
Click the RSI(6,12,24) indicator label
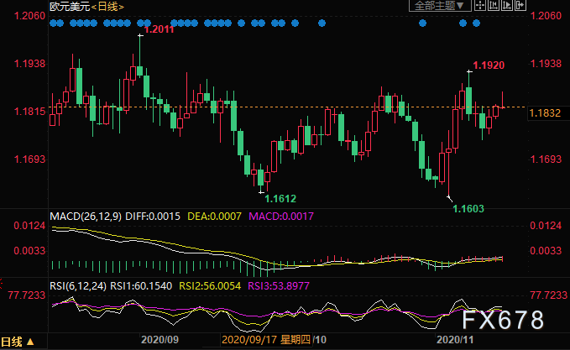click(78, 286)
